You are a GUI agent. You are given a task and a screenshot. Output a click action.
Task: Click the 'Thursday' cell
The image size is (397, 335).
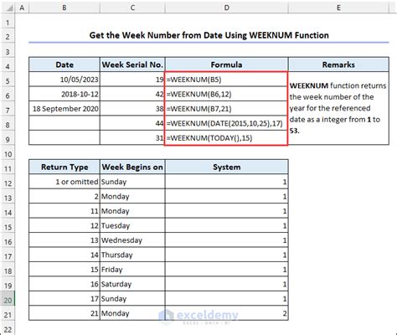[132, 255]
